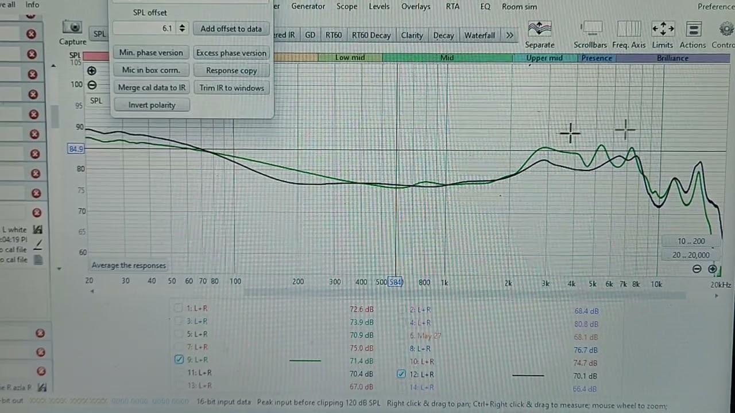Click the 84.9 SPL cursor readout
The height and width of the screenshot is (413, 735).
point(76,149)
